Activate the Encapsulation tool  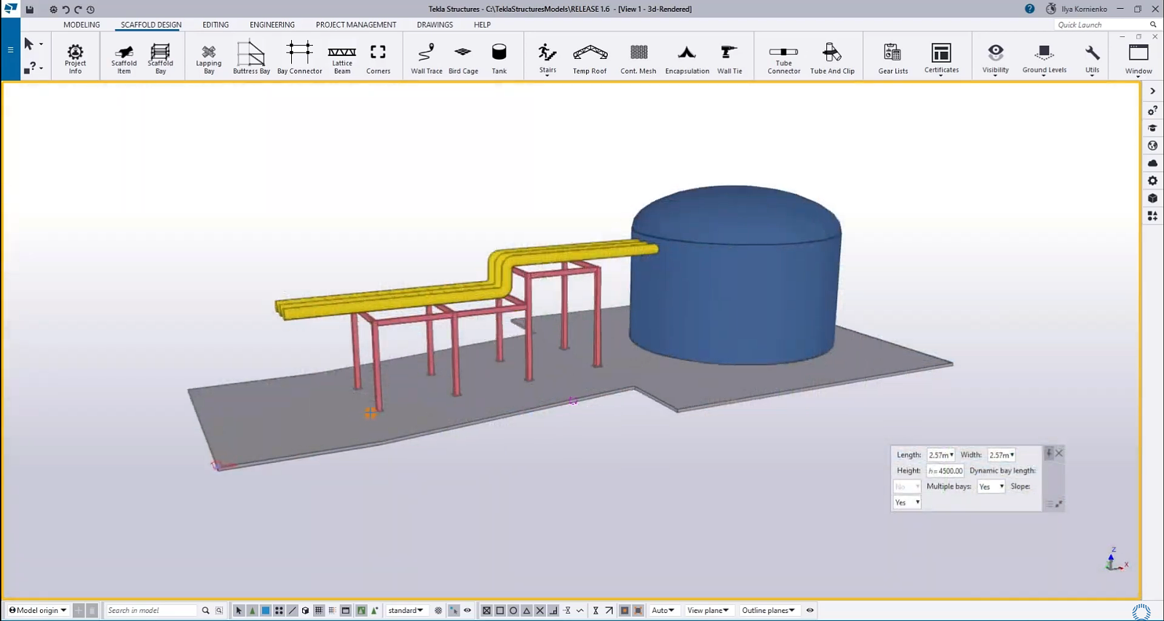point(687,58)
